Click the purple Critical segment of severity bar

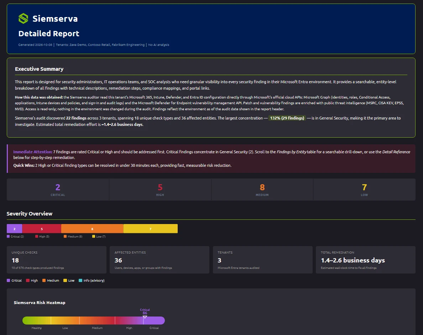[14, 229]
